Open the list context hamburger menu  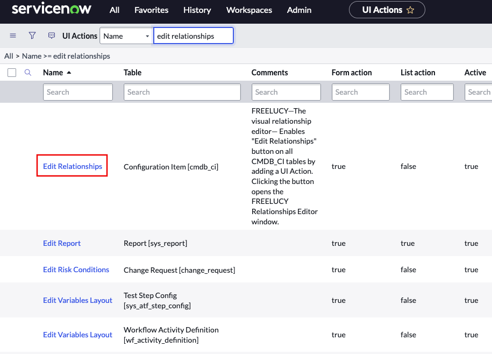tap(13, 36)
